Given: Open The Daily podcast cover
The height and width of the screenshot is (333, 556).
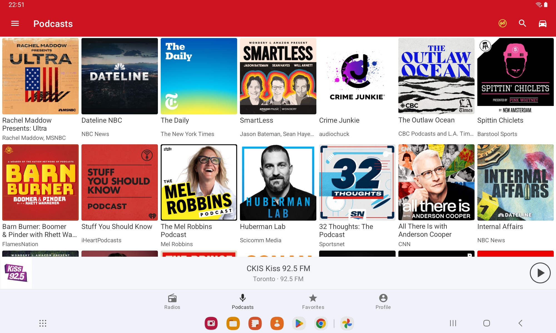Looking at the screenshot, I should click(x=199, y=76).
